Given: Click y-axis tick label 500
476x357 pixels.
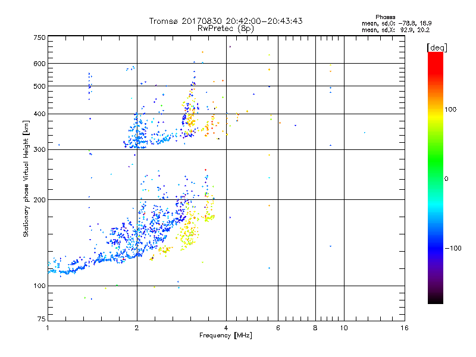Looking at the screenshot, I should click(39, 86).
